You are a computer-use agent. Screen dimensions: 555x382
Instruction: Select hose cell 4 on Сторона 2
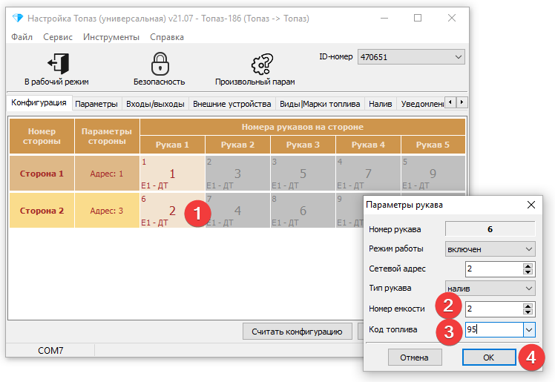point(237,211)
